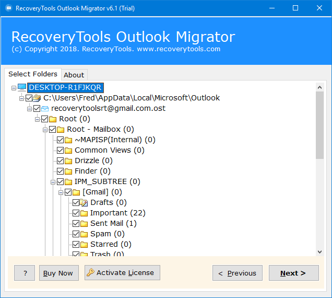
Task: Collapse the Root (0) node
Action: coord(37,119)
